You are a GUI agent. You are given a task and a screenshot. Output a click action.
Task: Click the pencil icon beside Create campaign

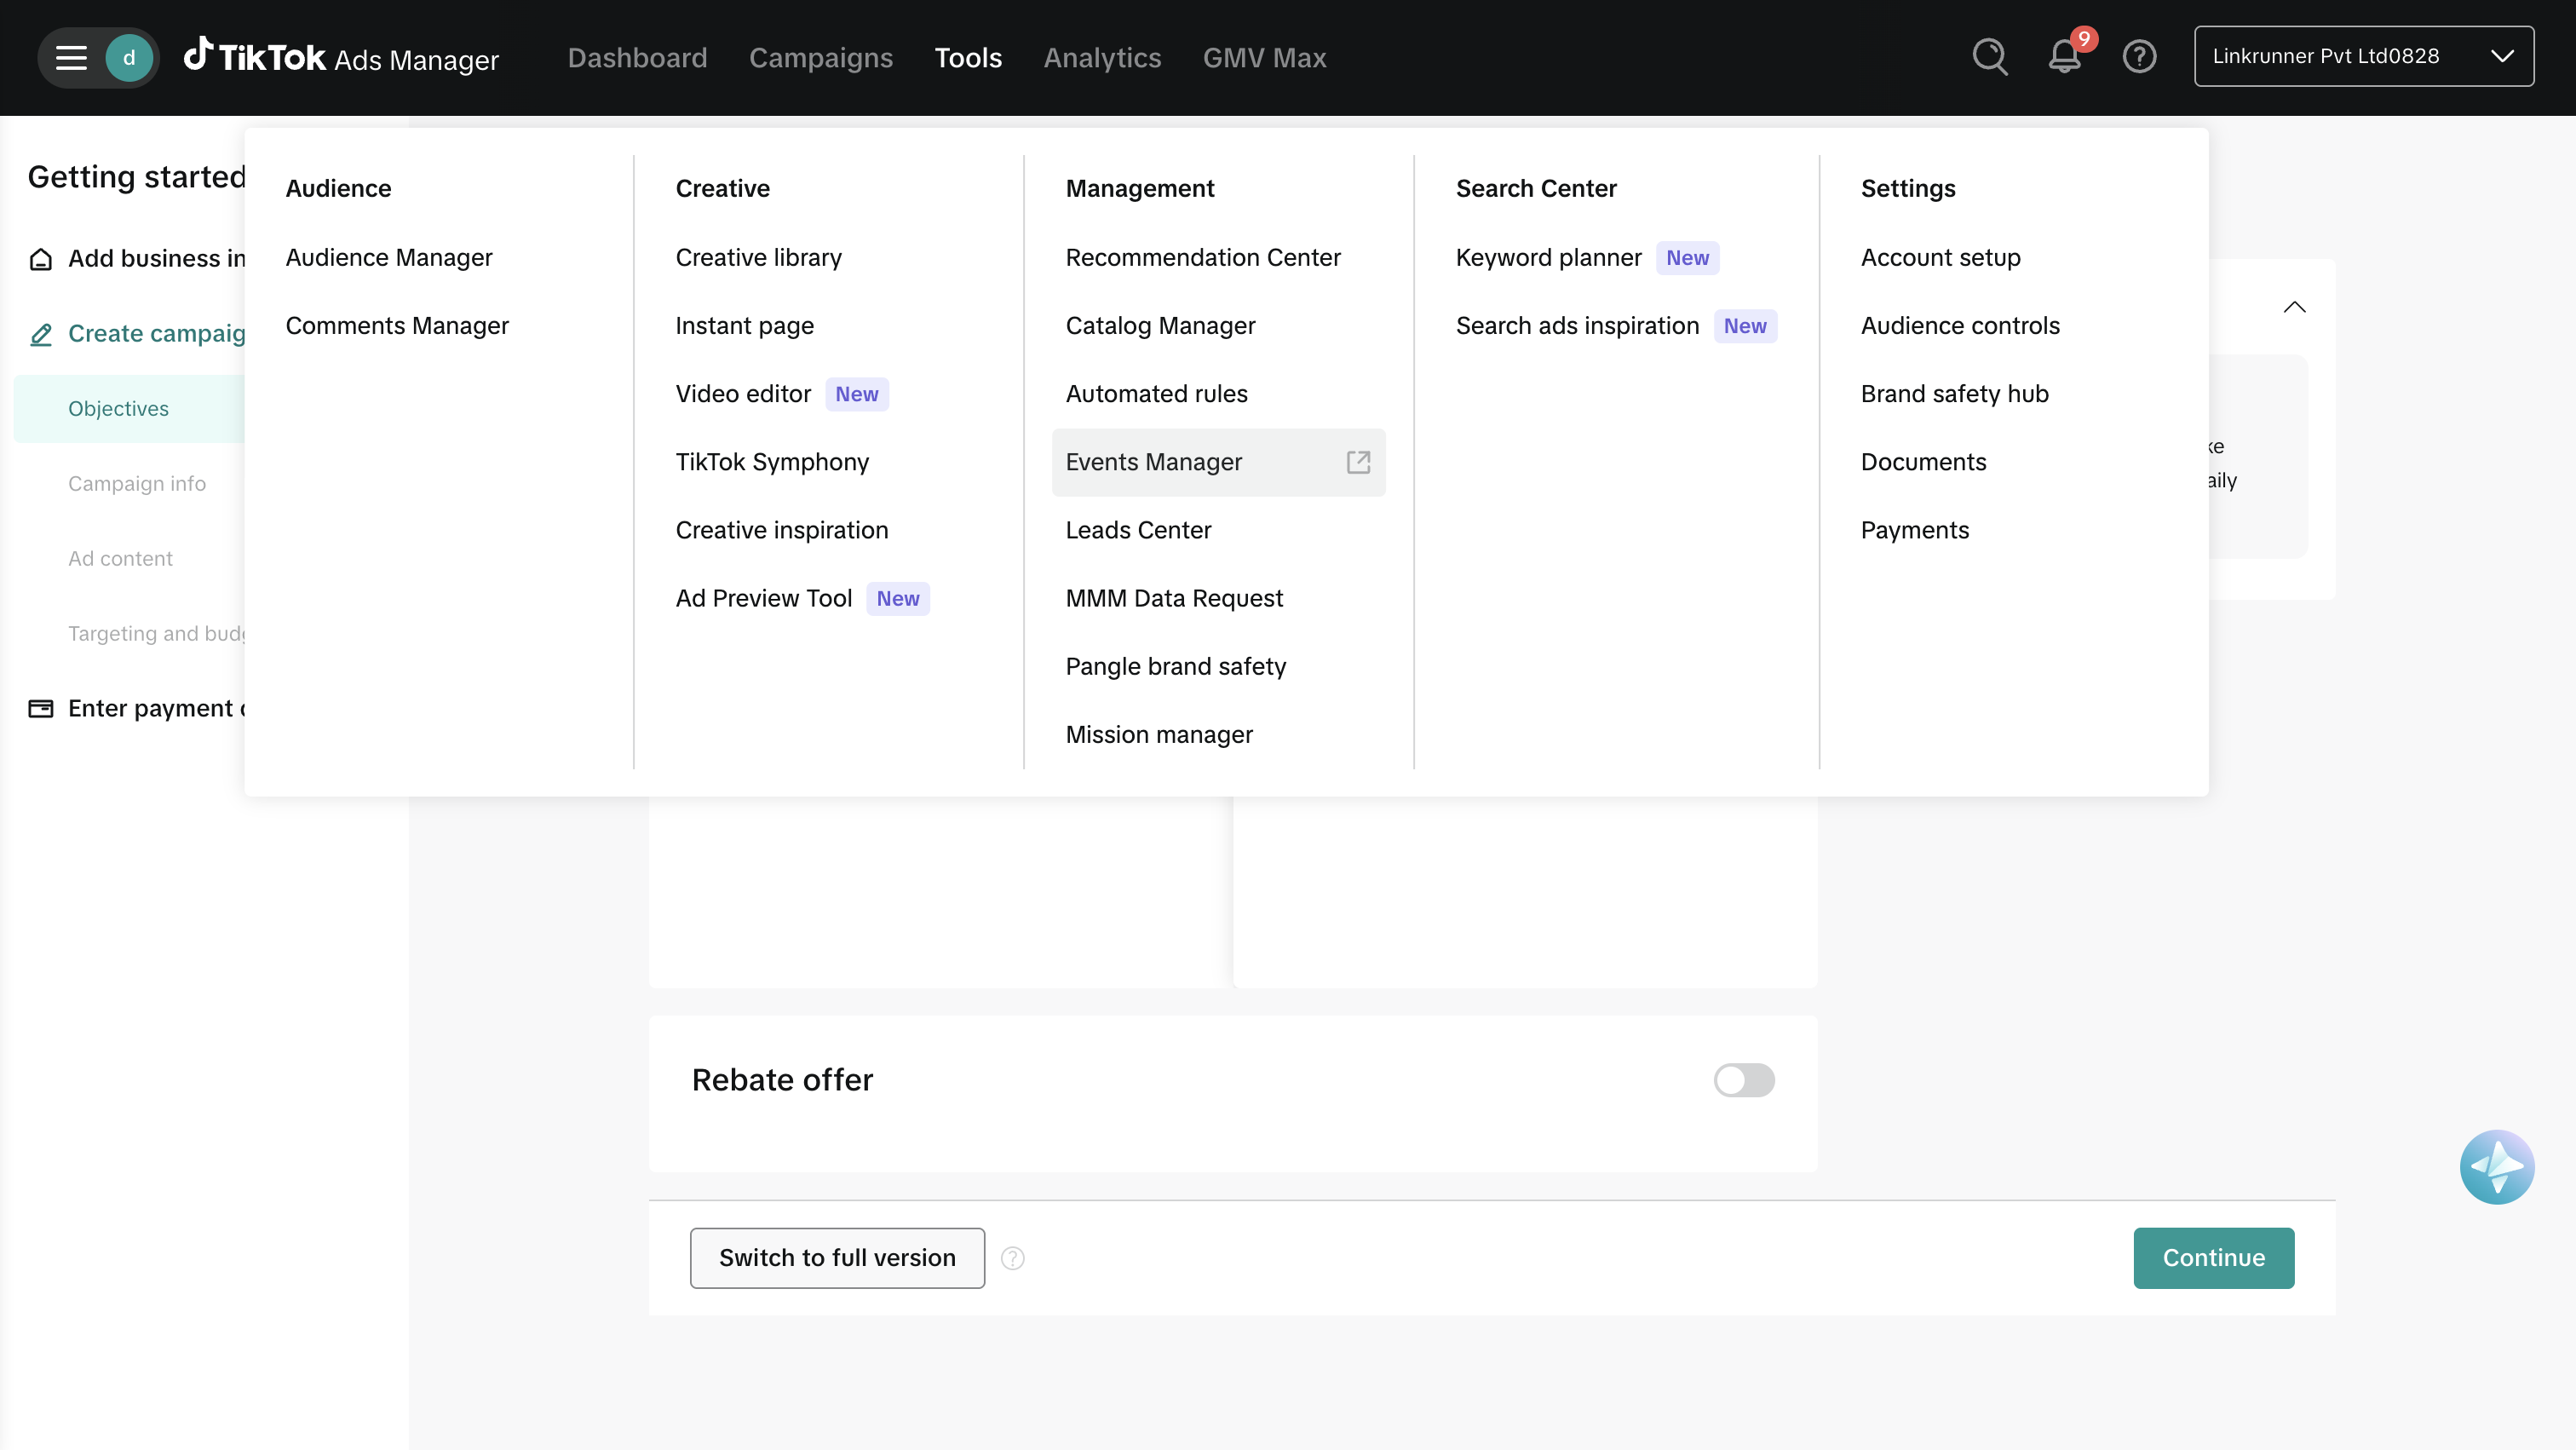tap(40, 334)
